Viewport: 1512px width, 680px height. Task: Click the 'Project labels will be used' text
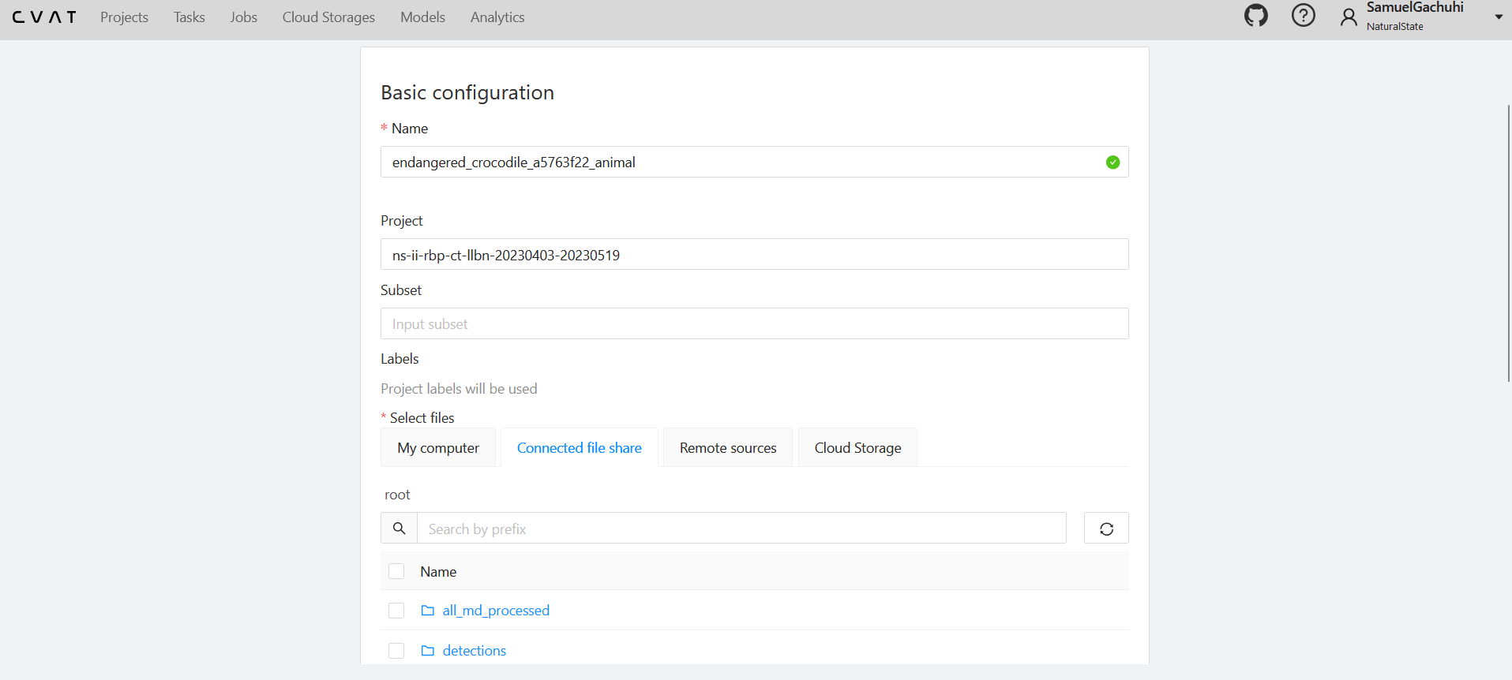(x=459, y=389)
